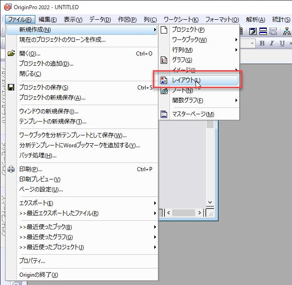Expand the ワークブック(W) submenu
The height and width of the screenshot is (285, 292).
[x=199, y=39]
